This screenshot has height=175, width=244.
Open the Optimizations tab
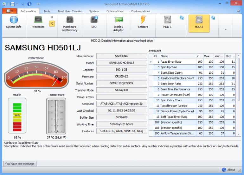tap(115, 11)
